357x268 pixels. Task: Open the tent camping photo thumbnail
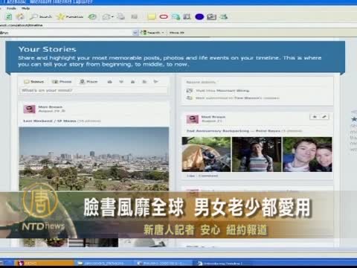[x=206, y=154]
